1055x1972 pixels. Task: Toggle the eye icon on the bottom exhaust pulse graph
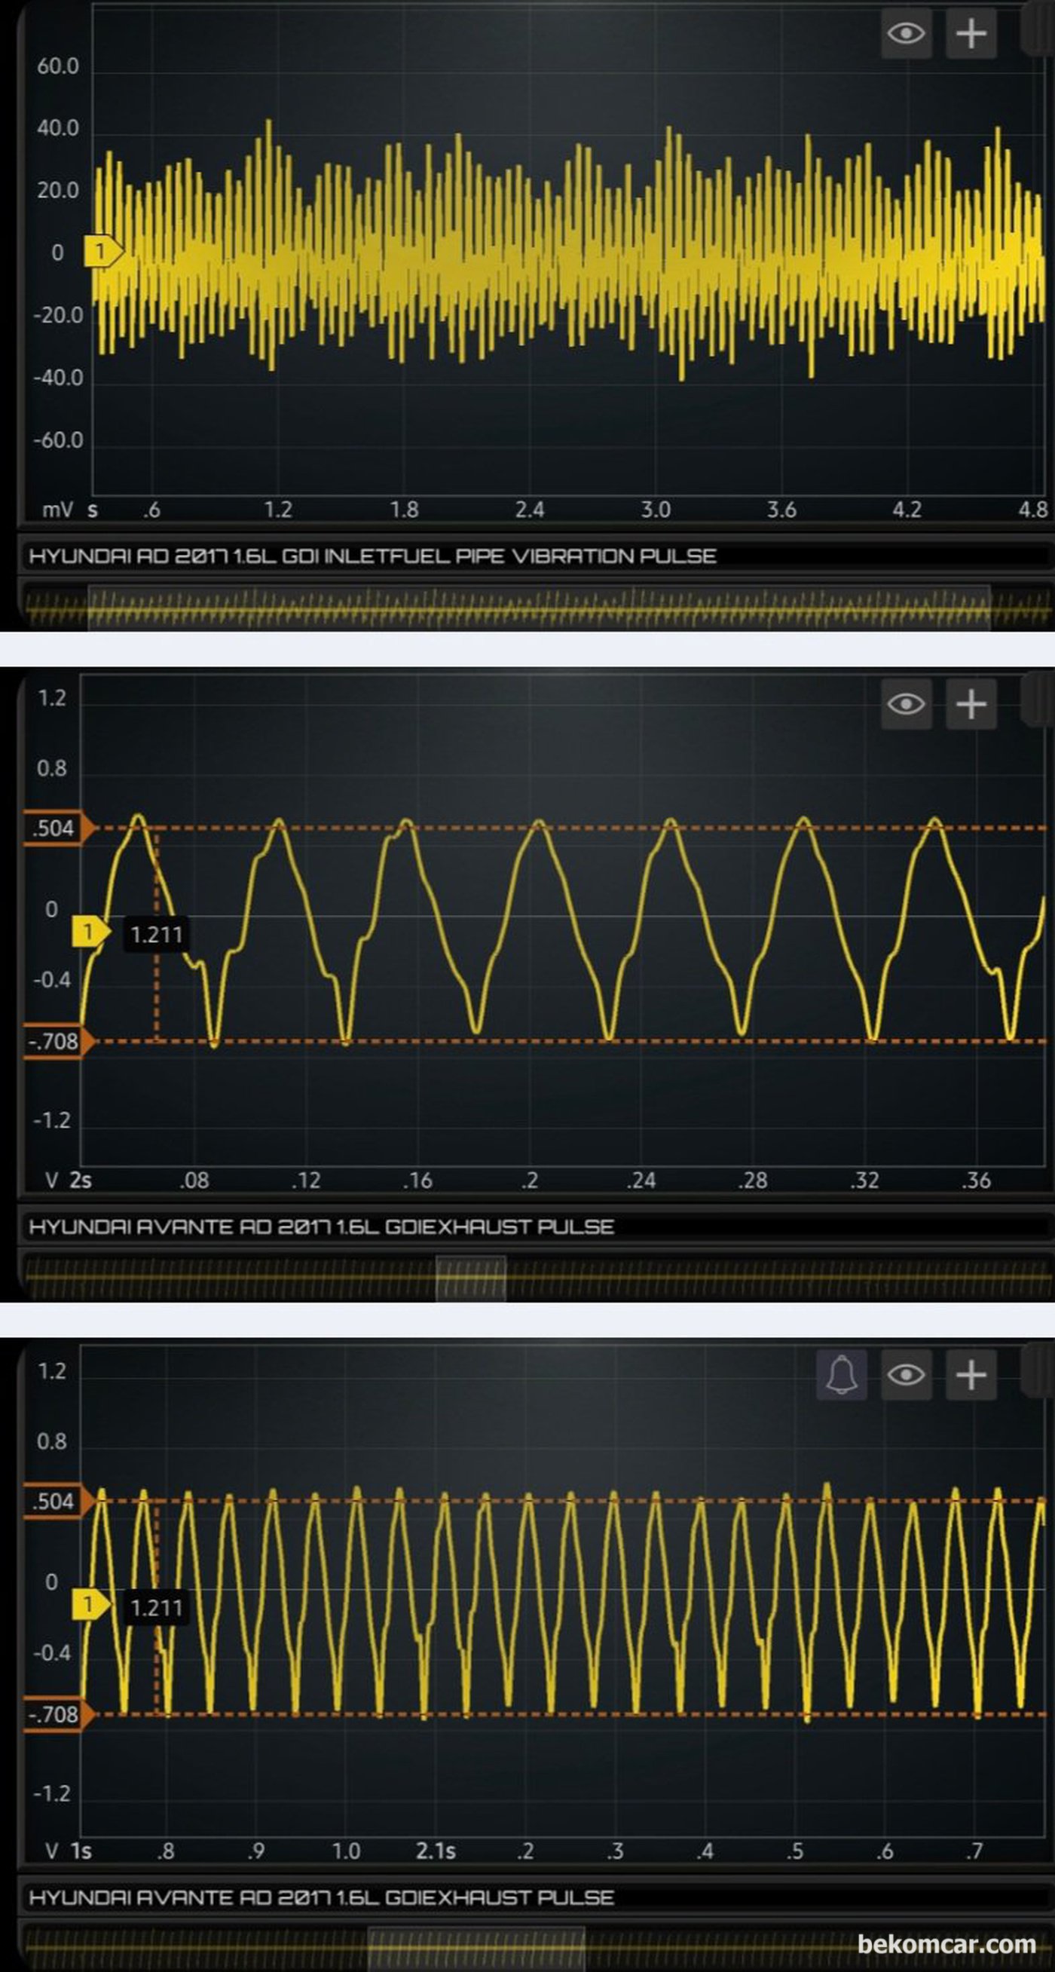point(906,1375)
